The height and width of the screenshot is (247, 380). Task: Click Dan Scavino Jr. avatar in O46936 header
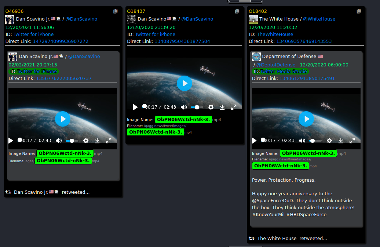(x=10, y=19)
